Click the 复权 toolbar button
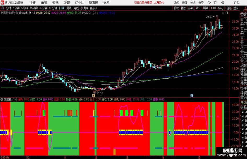 [176, 8]
